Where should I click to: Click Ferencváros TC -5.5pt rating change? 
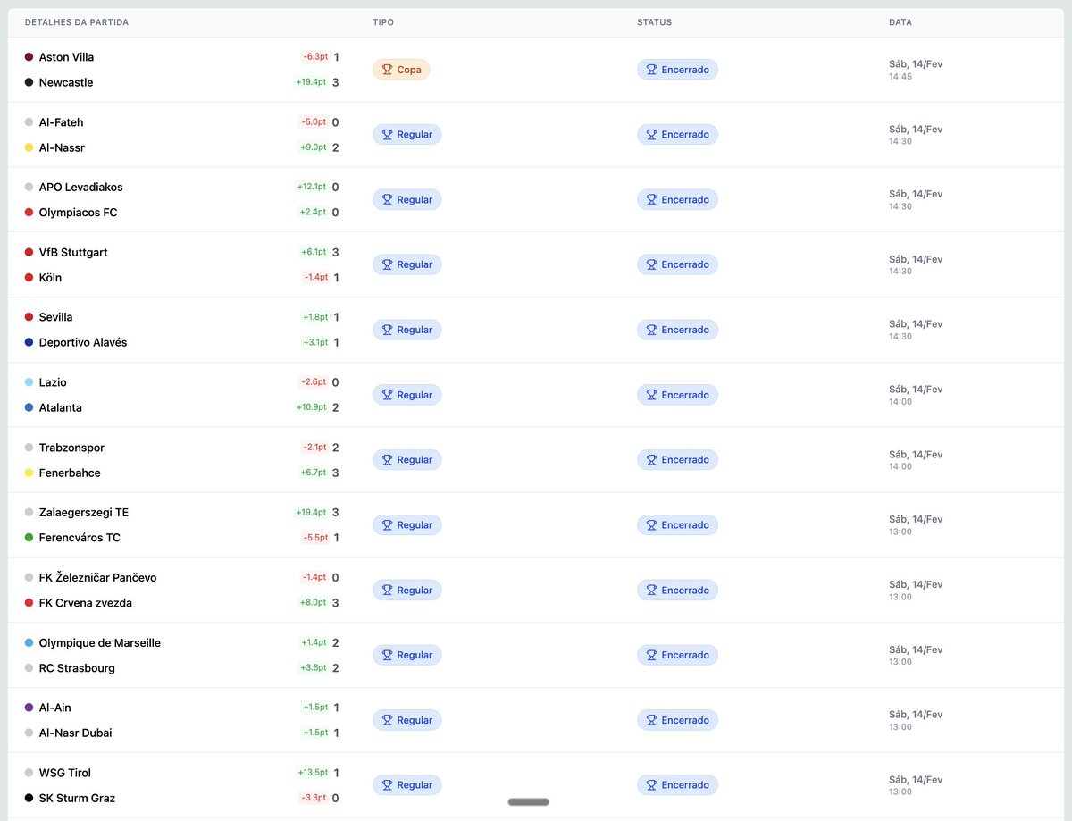(314, 538)
